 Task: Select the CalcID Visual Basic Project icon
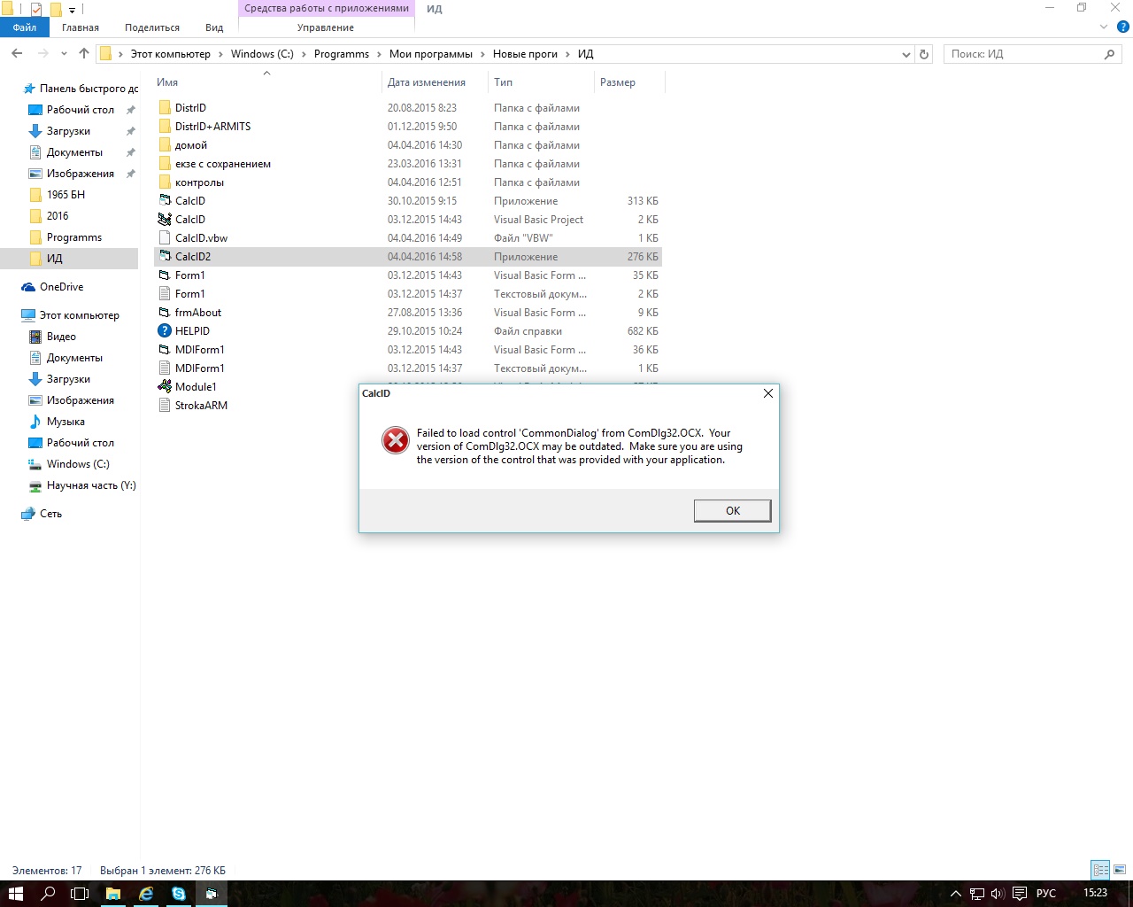[x=165, y=220]
